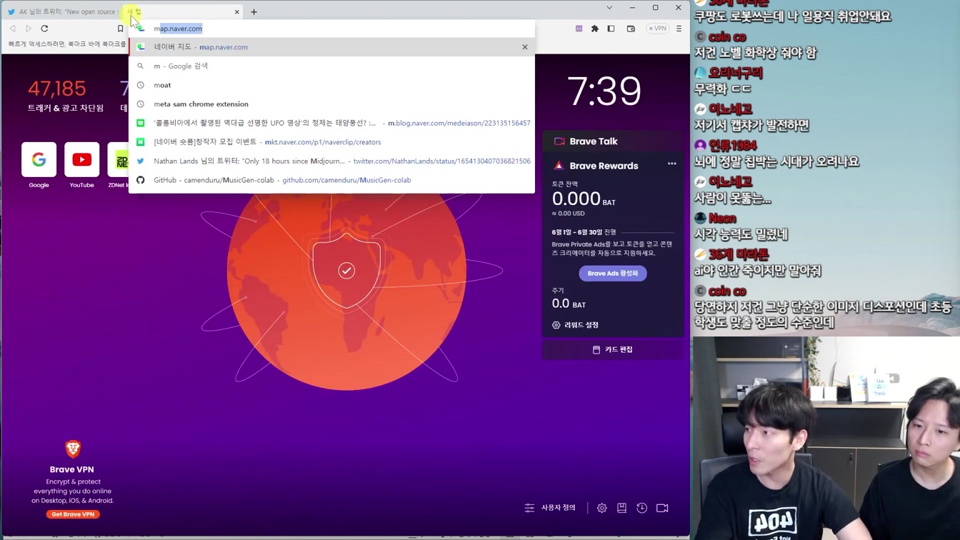Viewport: 960px width, 540px height.
Task: Open history clock icon in bottom bar
Action: (642, 508)
